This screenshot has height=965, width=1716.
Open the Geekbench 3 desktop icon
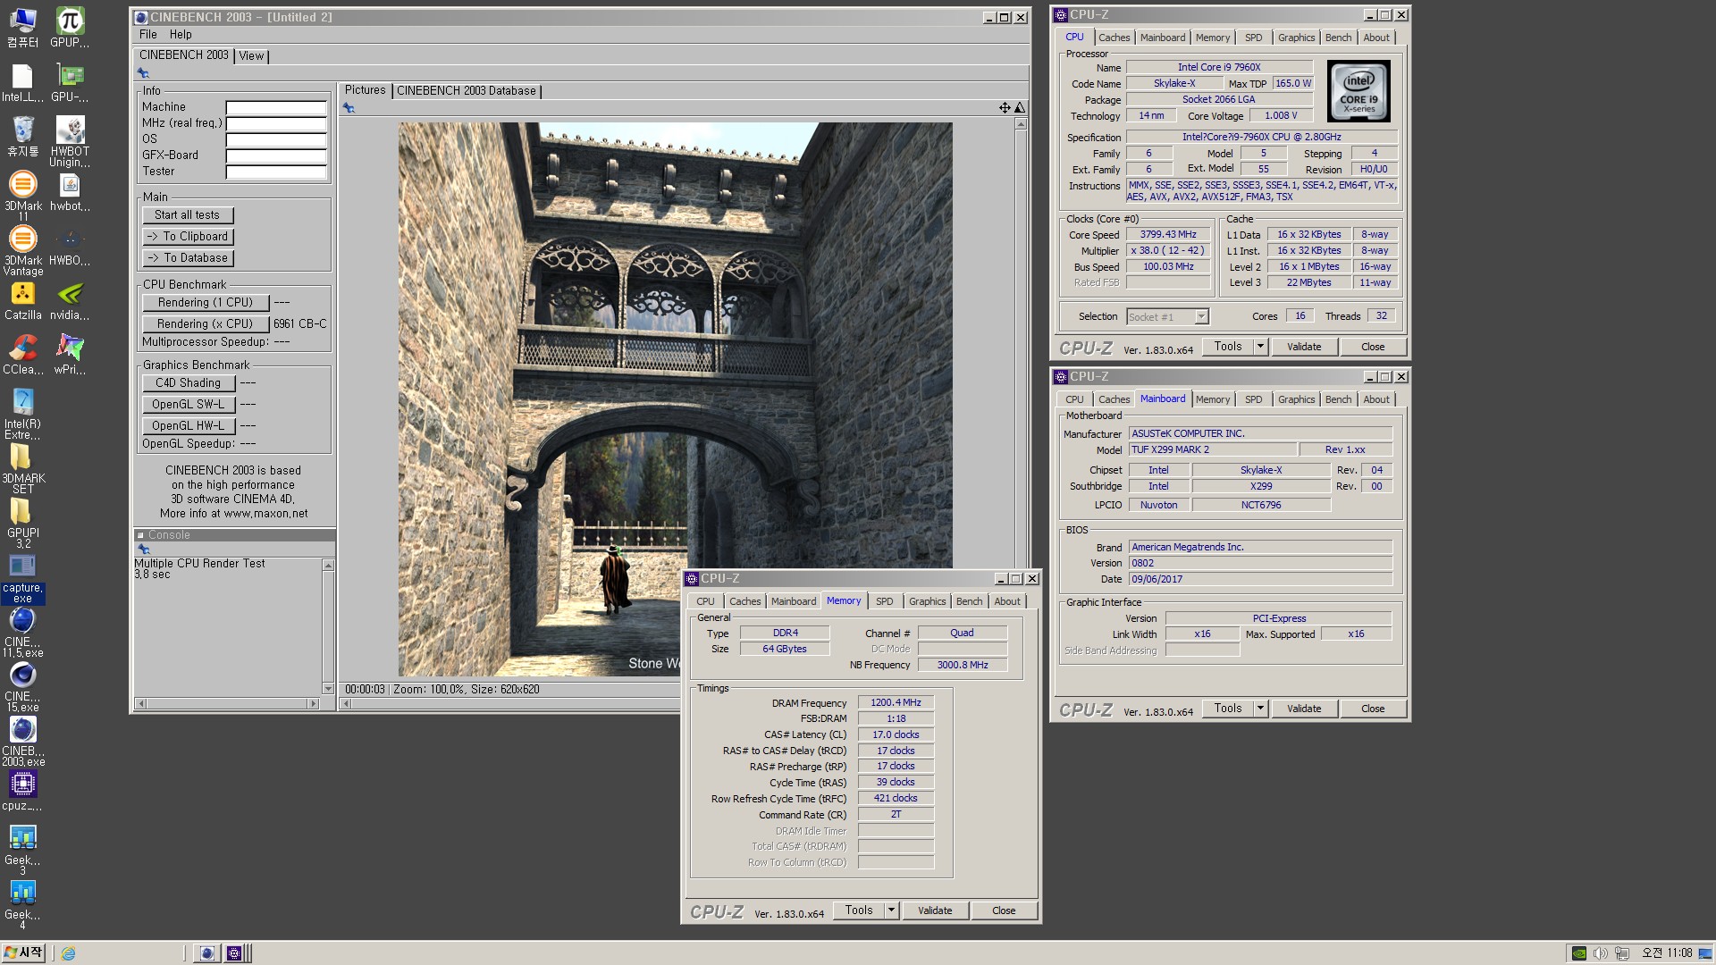(x=22, y=850)
